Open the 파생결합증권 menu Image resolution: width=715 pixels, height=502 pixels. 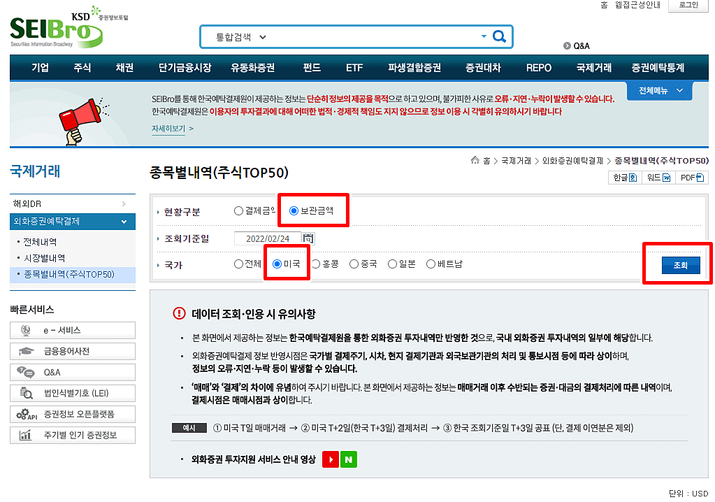414,68
